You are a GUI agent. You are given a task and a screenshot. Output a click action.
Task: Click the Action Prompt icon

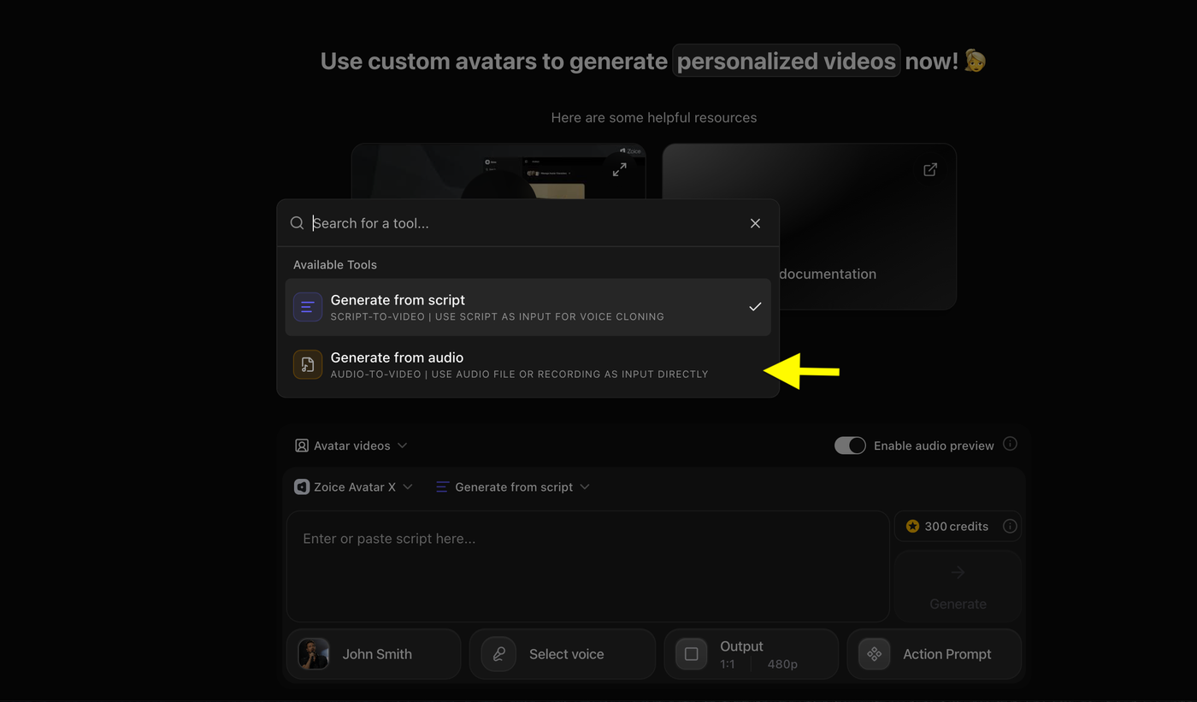[874, 654]
